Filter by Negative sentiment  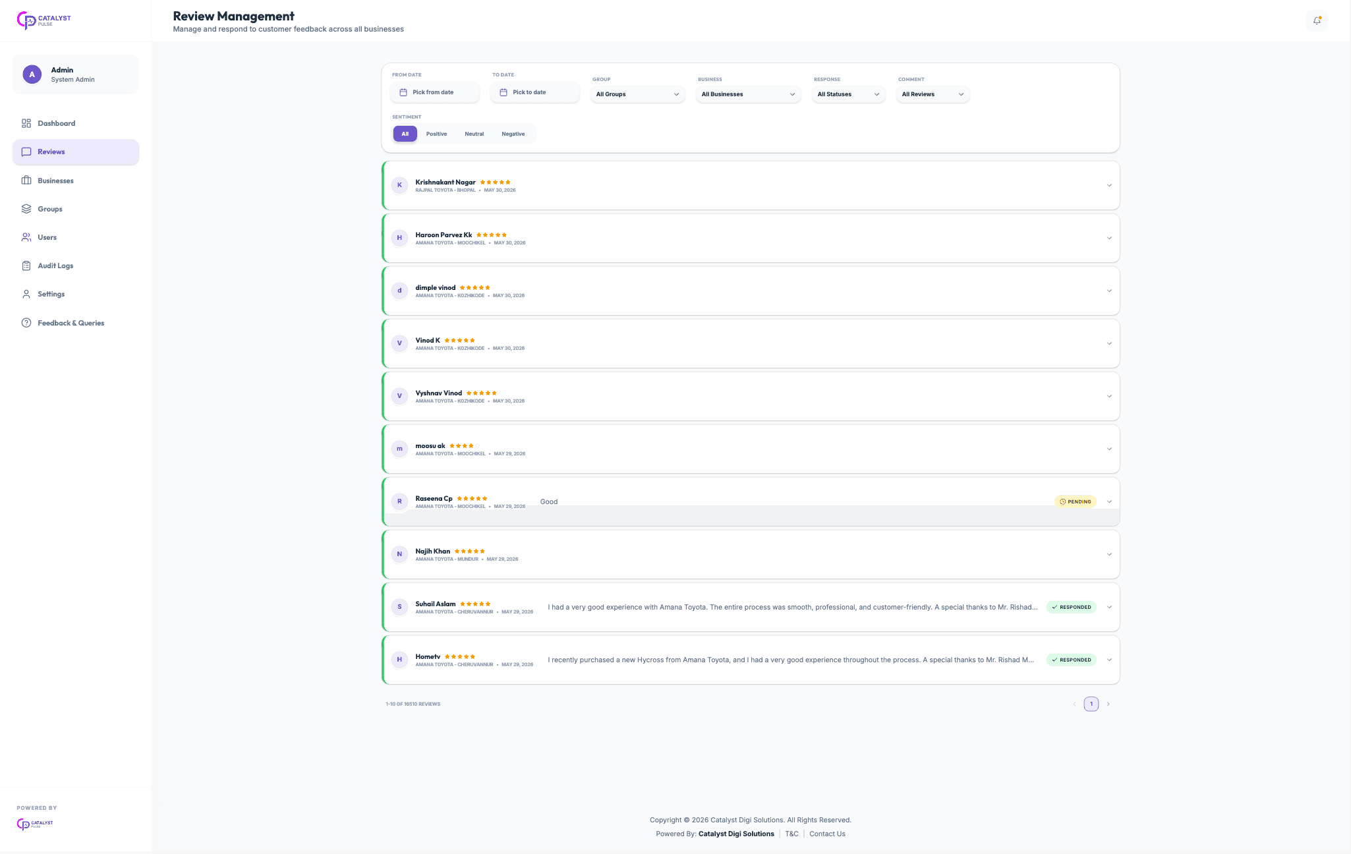[513, 134]
